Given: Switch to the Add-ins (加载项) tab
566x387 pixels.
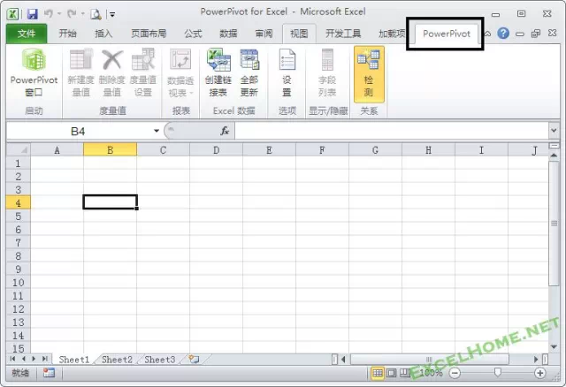Looking at the screenshot, I should (x=392, y=34).
